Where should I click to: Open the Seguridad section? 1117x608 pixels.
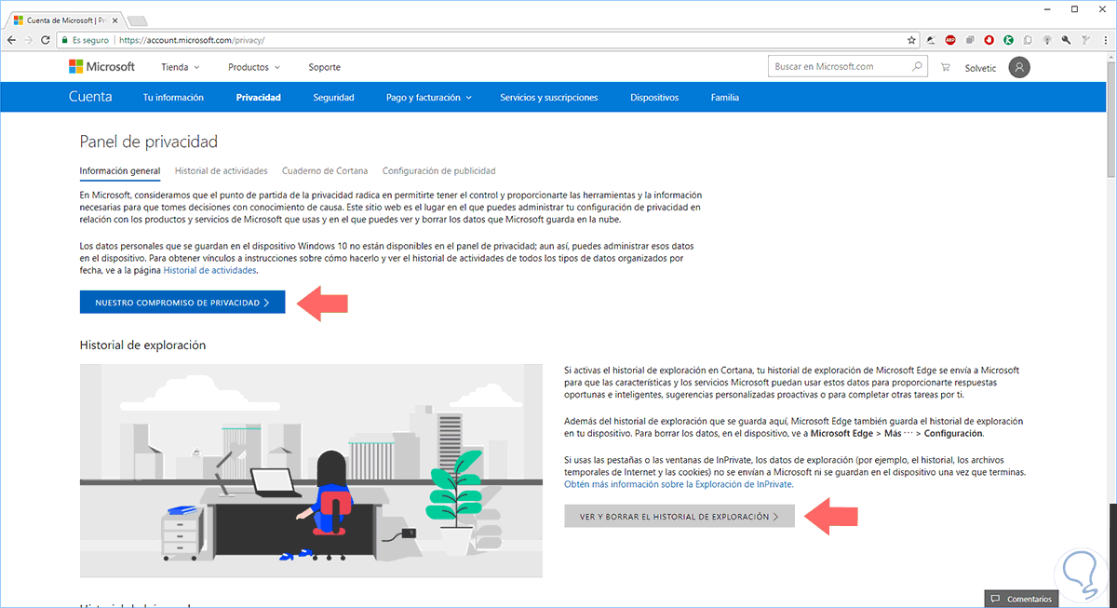point(333,97)
